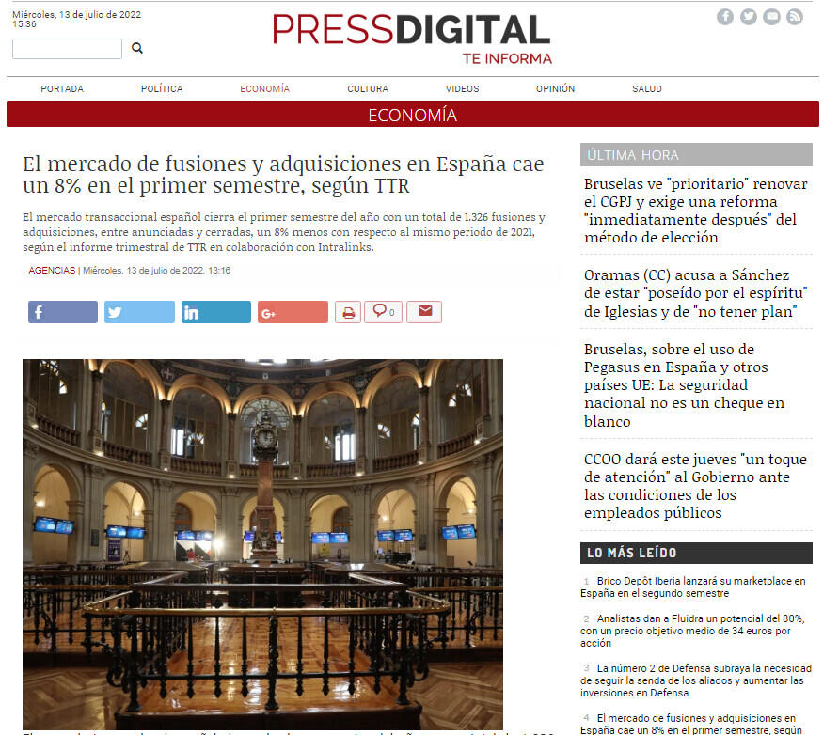Open the Twitter profile from header icon
The width and height of the screenshot is (839, 735).
(x=749, y=17)
